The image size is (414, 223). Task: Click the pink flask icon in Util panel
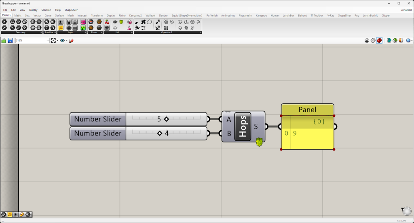coord(129,28)
